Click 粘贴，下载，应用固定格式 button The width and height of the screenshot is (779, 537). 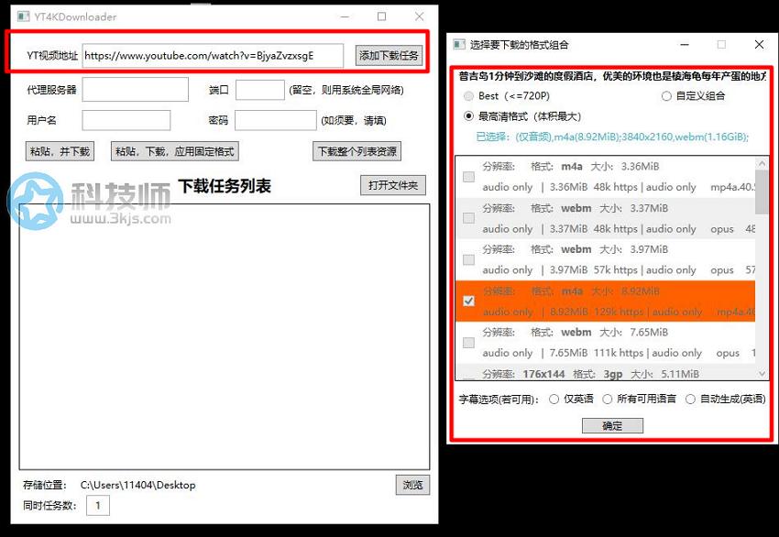(175, 151)
